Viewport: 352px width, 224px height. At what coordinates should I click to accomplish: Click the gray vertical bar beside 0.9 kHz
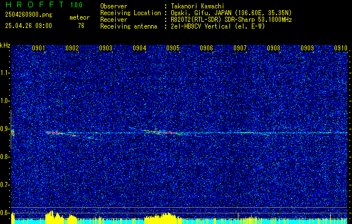coord(11,129)
